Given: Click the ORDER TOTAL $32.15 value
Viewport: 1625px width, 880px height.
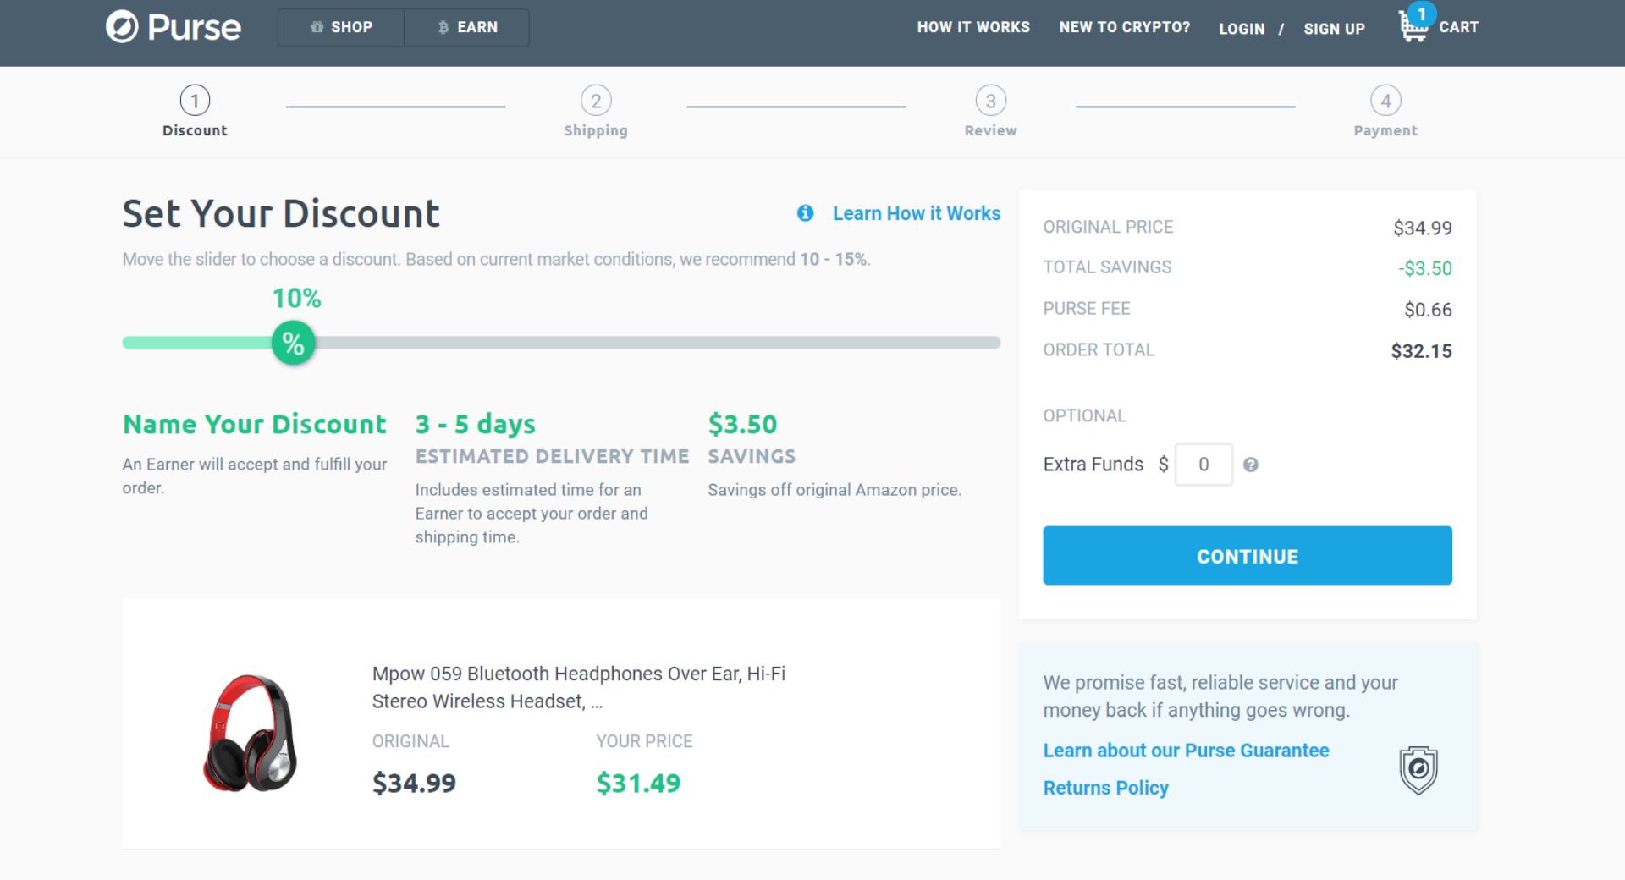Looking at the screenshot, I should coord(1421,351).
